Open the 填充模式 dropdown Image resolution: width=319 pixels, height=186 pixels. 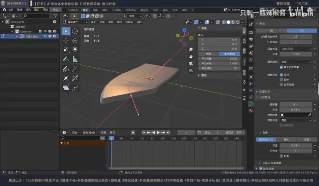tap(296, 62)
